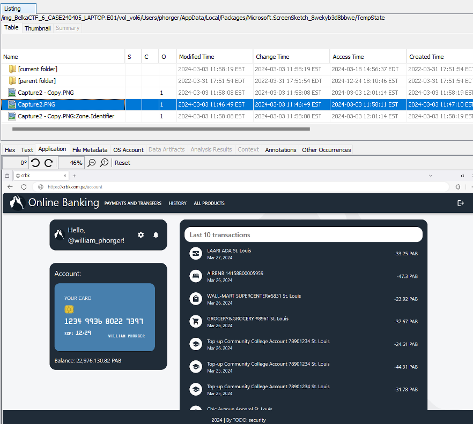Click the Balance: 22,976,130.82 PAB text
The height and width of the screenshot is (424, 473).
[88, 360]
